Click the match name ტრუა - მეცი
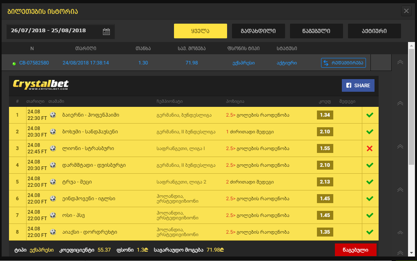 point(77,182)
